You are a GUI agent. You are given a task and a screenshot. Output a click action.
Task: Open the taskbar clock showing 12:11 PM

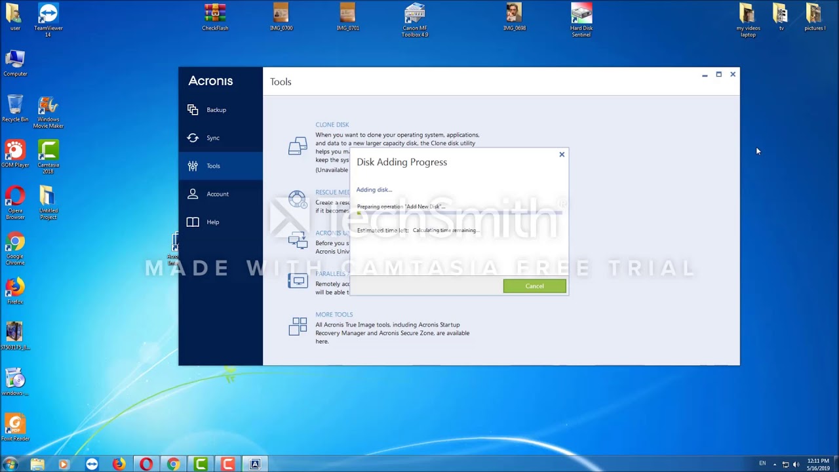(x=818, y=464)
